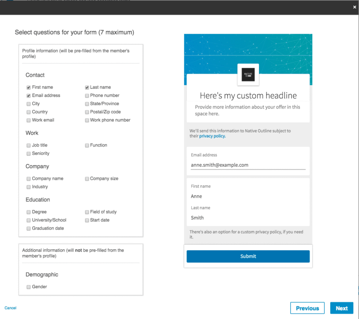Enable the State/Province checkbox
The image size is (359, 319).
pyautogui.click(x=87, y=103)
